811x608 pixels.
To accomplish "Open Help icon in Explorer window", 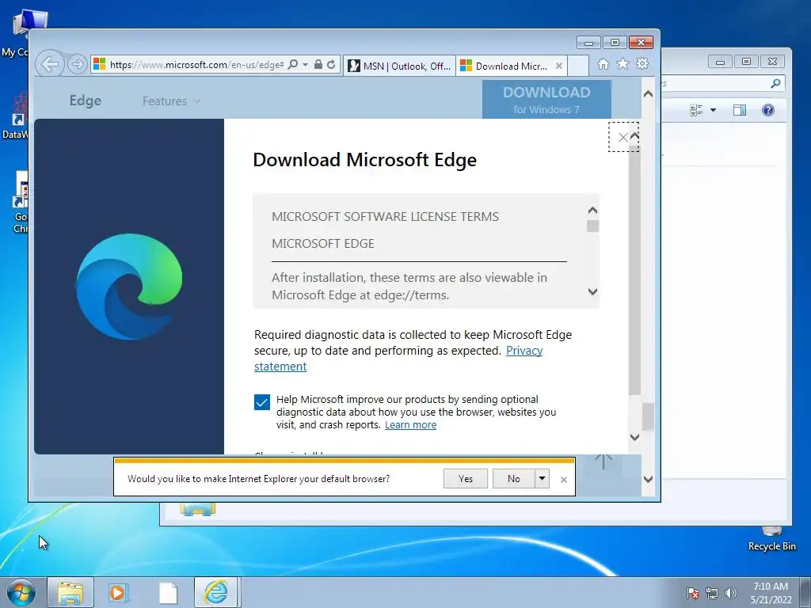I will point(768,109).
